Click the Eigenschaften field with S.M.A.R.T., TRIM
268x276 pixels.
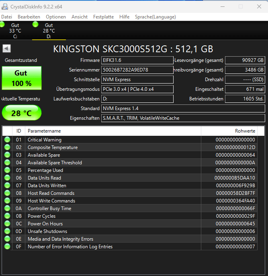tap(183, 118)
